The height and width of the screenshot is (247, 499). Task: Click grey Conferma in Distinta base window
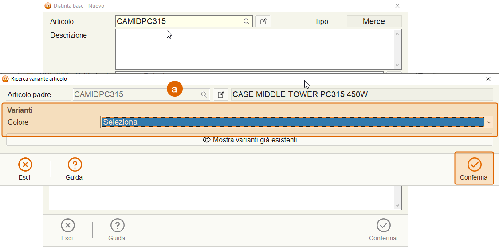click(383, 230)
